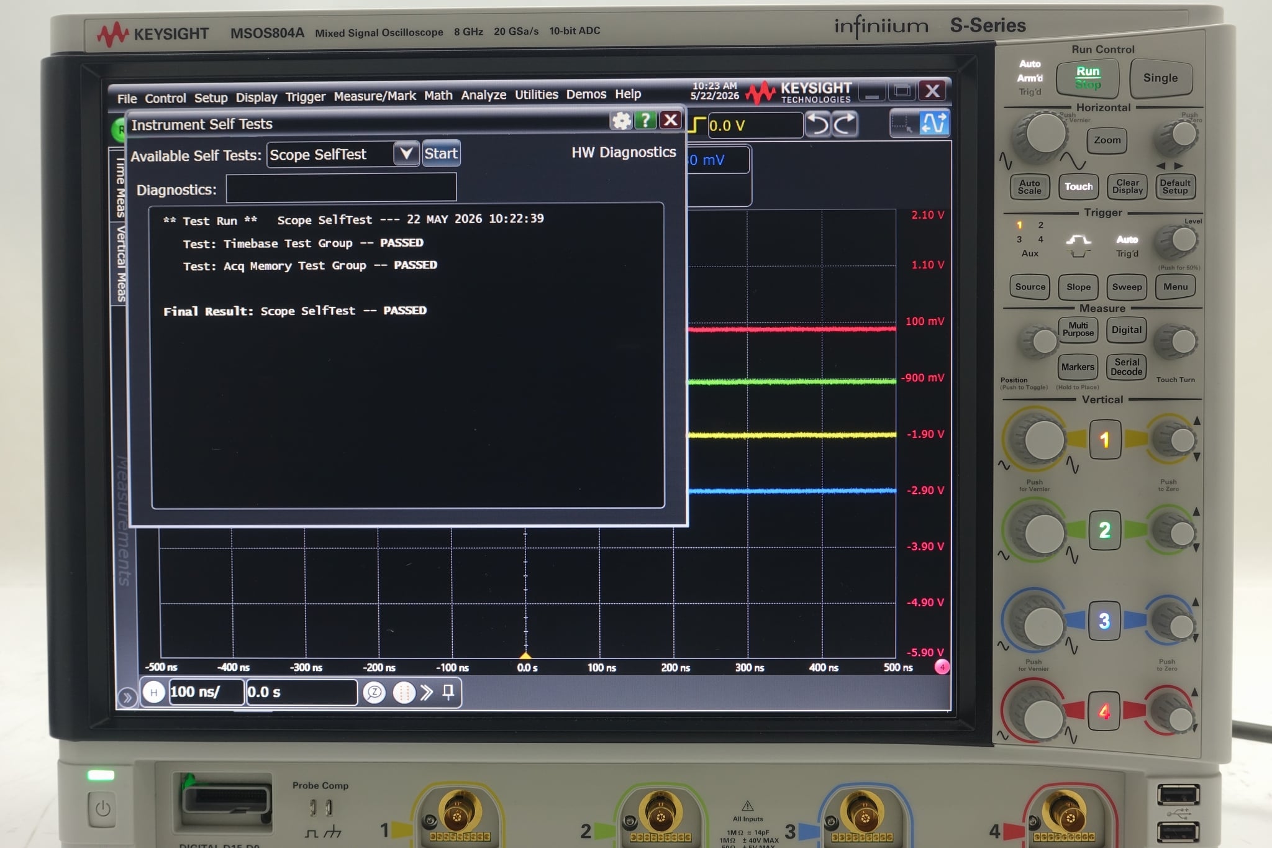Select the zoom box tool icon
The image size is (1272, 848).
pos(902,123)
